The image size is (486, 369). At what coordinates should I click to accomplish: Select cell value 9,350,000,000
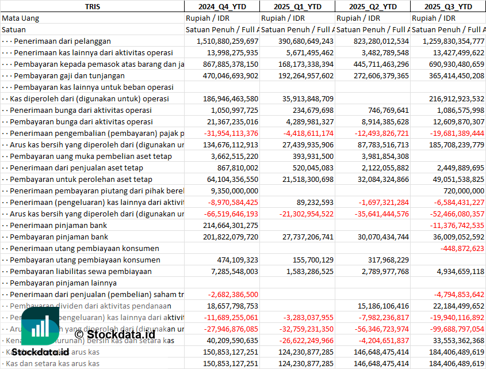point(235,190)
